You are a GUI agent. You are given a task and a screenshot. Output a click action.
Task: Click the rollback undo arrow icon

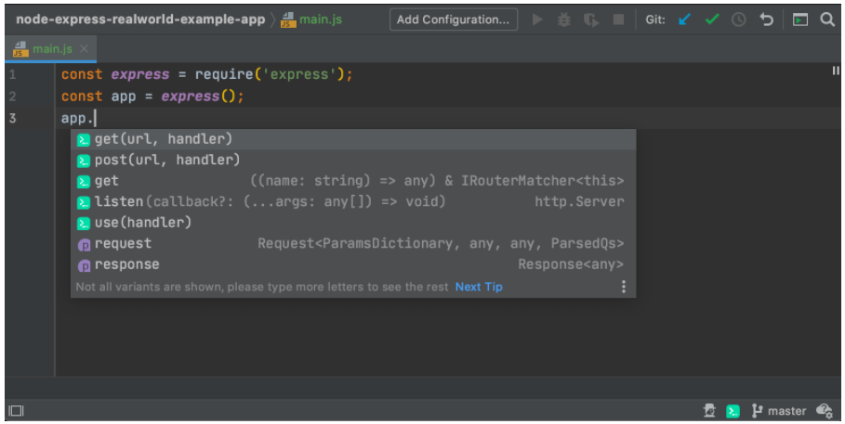pos(767,19)
